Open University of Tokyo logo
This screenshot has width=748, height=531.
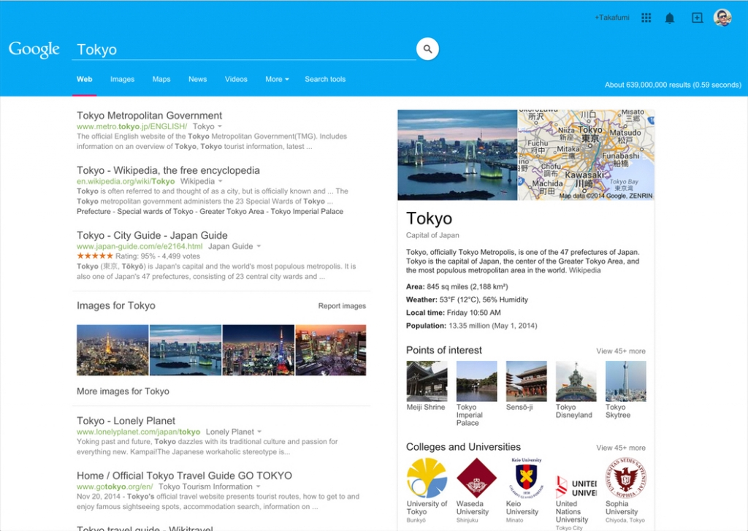tap(427, 478)
